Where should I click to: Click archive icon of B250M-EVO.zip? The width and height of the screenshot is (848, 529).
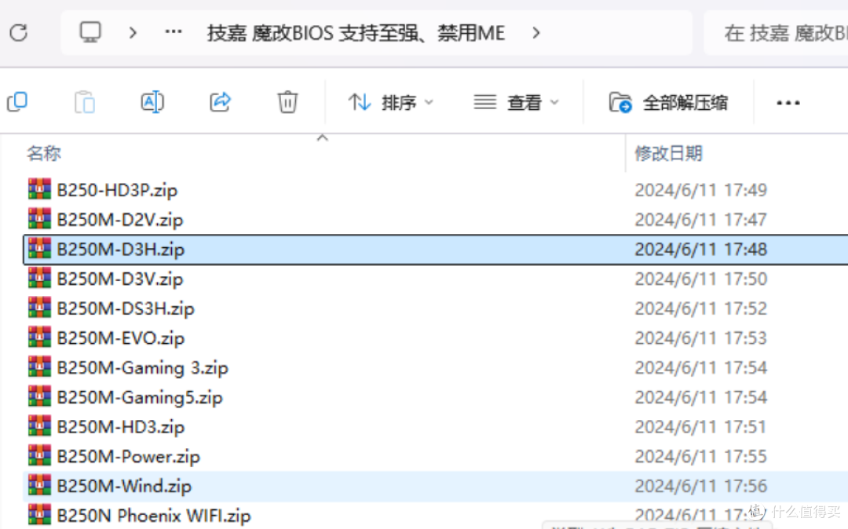(39, 337)
